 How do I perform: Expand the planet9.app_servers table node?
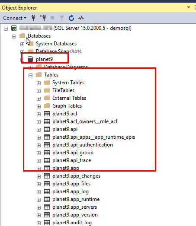[x=39, y=208]
